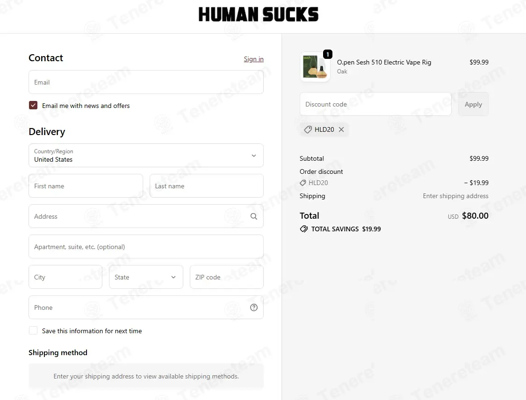Image resolution: width=526 pixels, height=400 pixels.
Task: Open the Country/Region dropdown
Action: (x=146, y=156)
